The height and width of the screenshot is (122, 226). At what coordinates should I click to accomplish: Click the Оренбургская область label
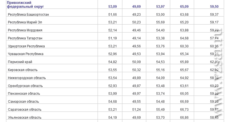25,86
